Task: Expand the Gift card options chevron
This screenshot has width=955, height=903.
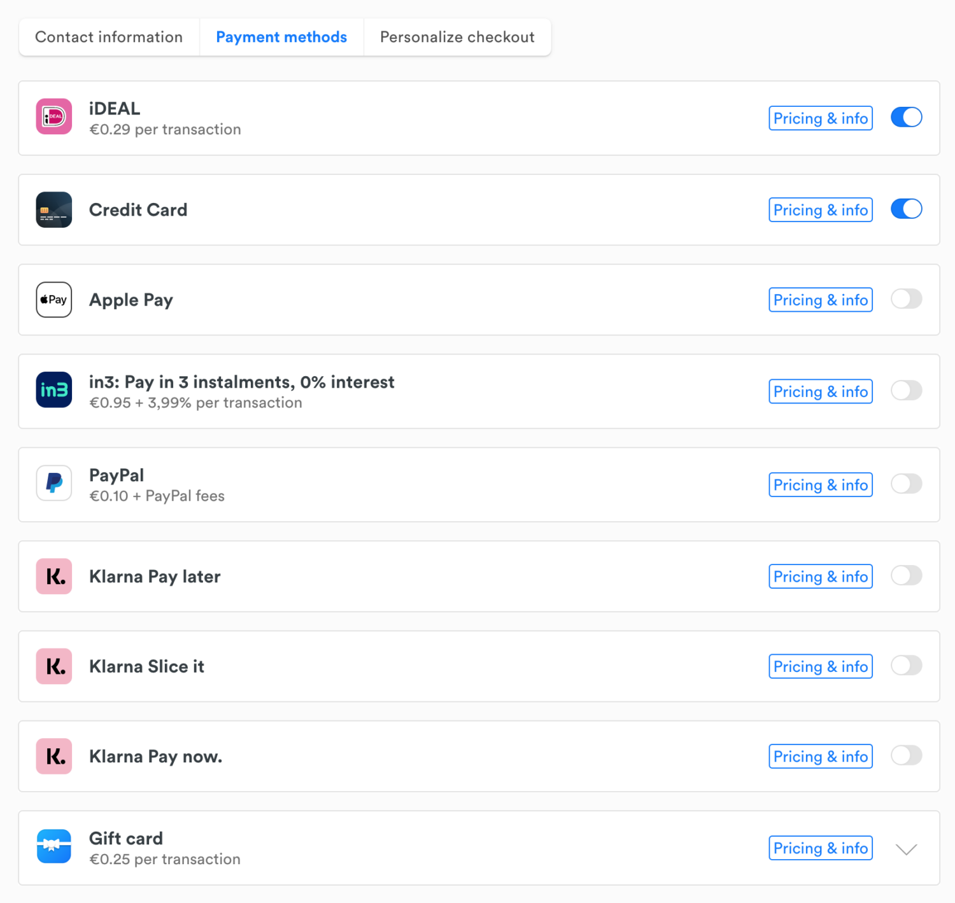Action: (906, 849)
